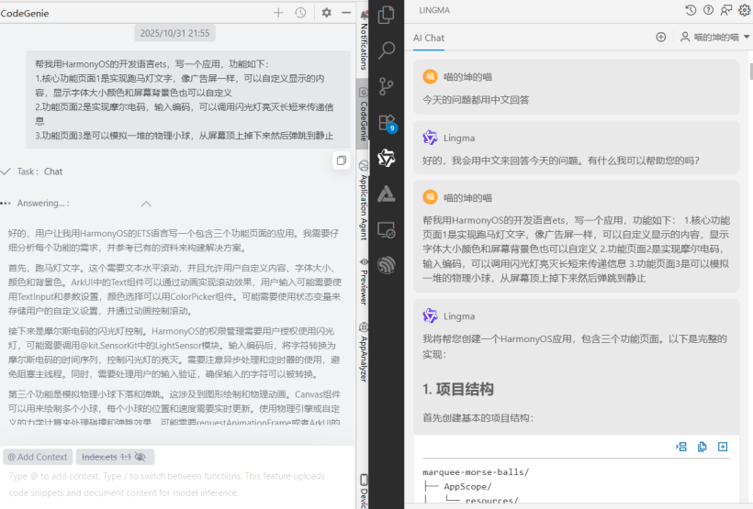Image resolution: width=753 pixels, height=509 pixels.
Task: Open CodeGenie settings gear
Action: pos(327,13)
